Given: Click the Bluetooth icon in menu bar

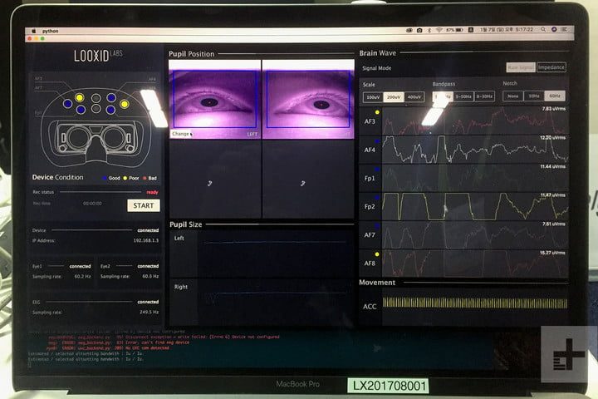Looking at the screenshot, I should 430,31.
